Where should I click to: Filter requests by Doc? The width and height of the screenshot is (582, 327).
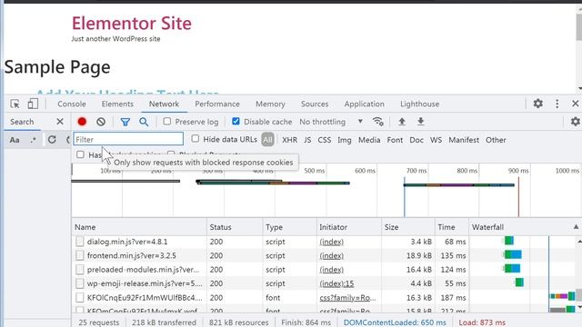(x=416, y=140)
